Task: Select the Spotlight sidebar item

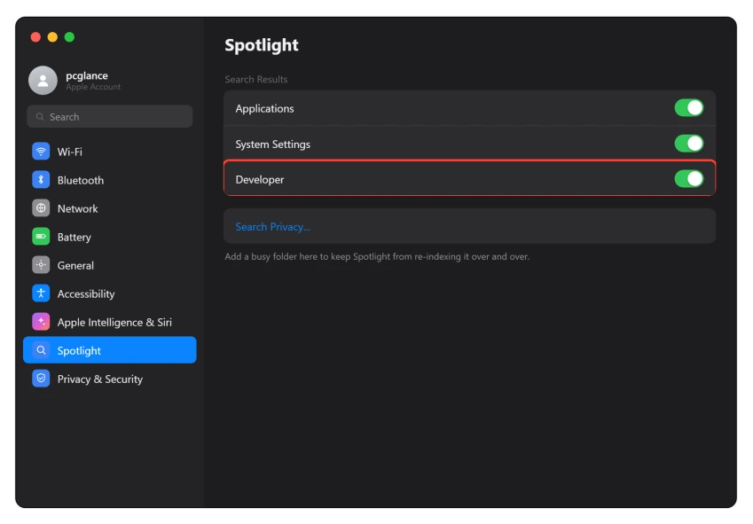Action: [109, 350]
